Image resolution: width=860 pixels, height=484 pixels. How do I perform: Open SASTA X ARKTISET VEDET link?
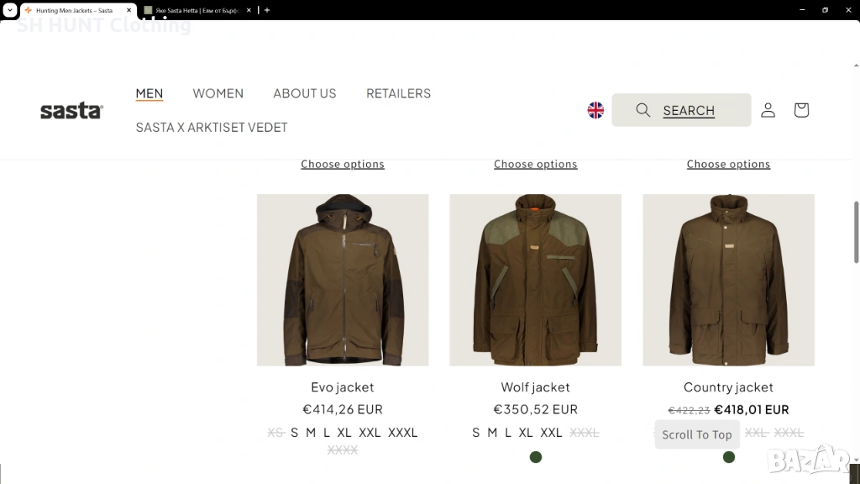click(212, 127)
